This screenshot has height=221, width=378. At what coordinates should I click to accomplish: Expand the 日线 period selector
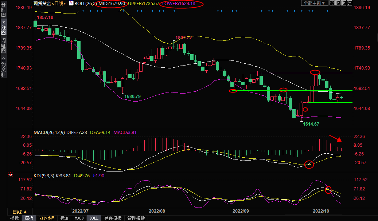tap(19, 212)
